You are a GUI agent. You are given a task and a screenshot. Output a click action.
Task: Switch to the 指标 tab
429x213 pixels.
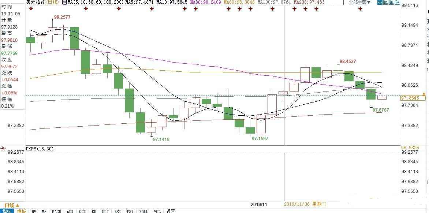tap(7, 211)
